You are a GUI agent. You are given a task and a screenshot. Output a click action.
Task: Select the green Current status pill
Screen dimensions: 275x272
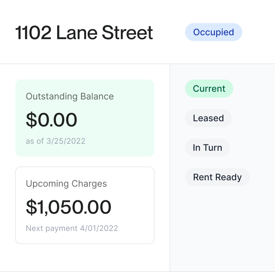pyautogui.click(x=209, y=89)
